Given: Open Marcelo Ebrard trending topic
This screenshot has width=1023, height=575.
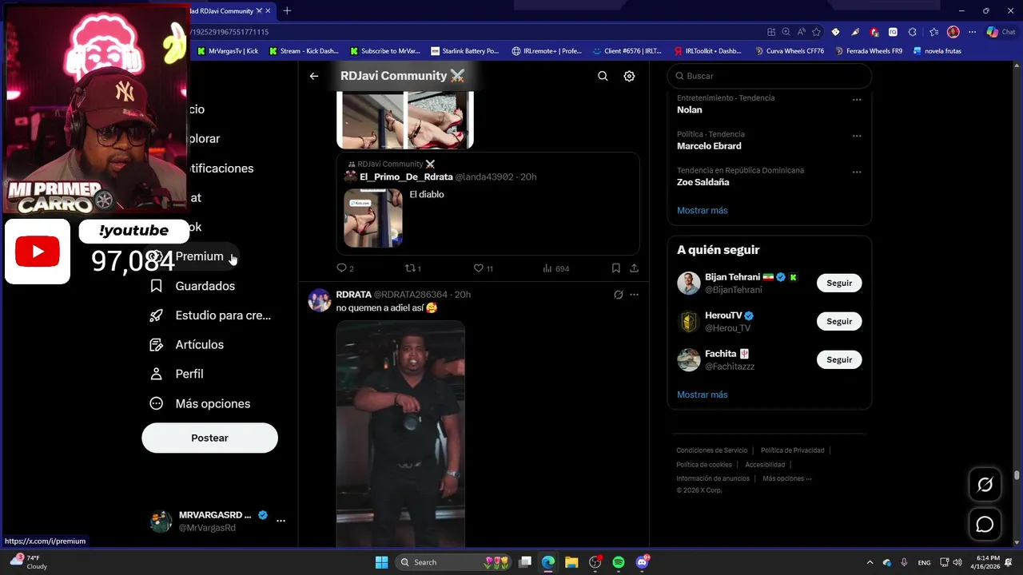Looking at the screenshot, I should click(709, 146).
